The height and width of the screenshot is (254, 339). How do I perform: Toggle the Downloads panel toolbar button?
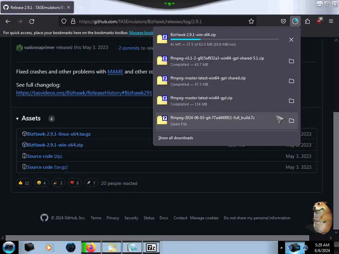click(295, 21)
